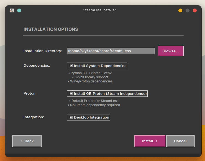205x161 pixels.
Task: Close installer with the red circle button
Action: pos(195,10)
